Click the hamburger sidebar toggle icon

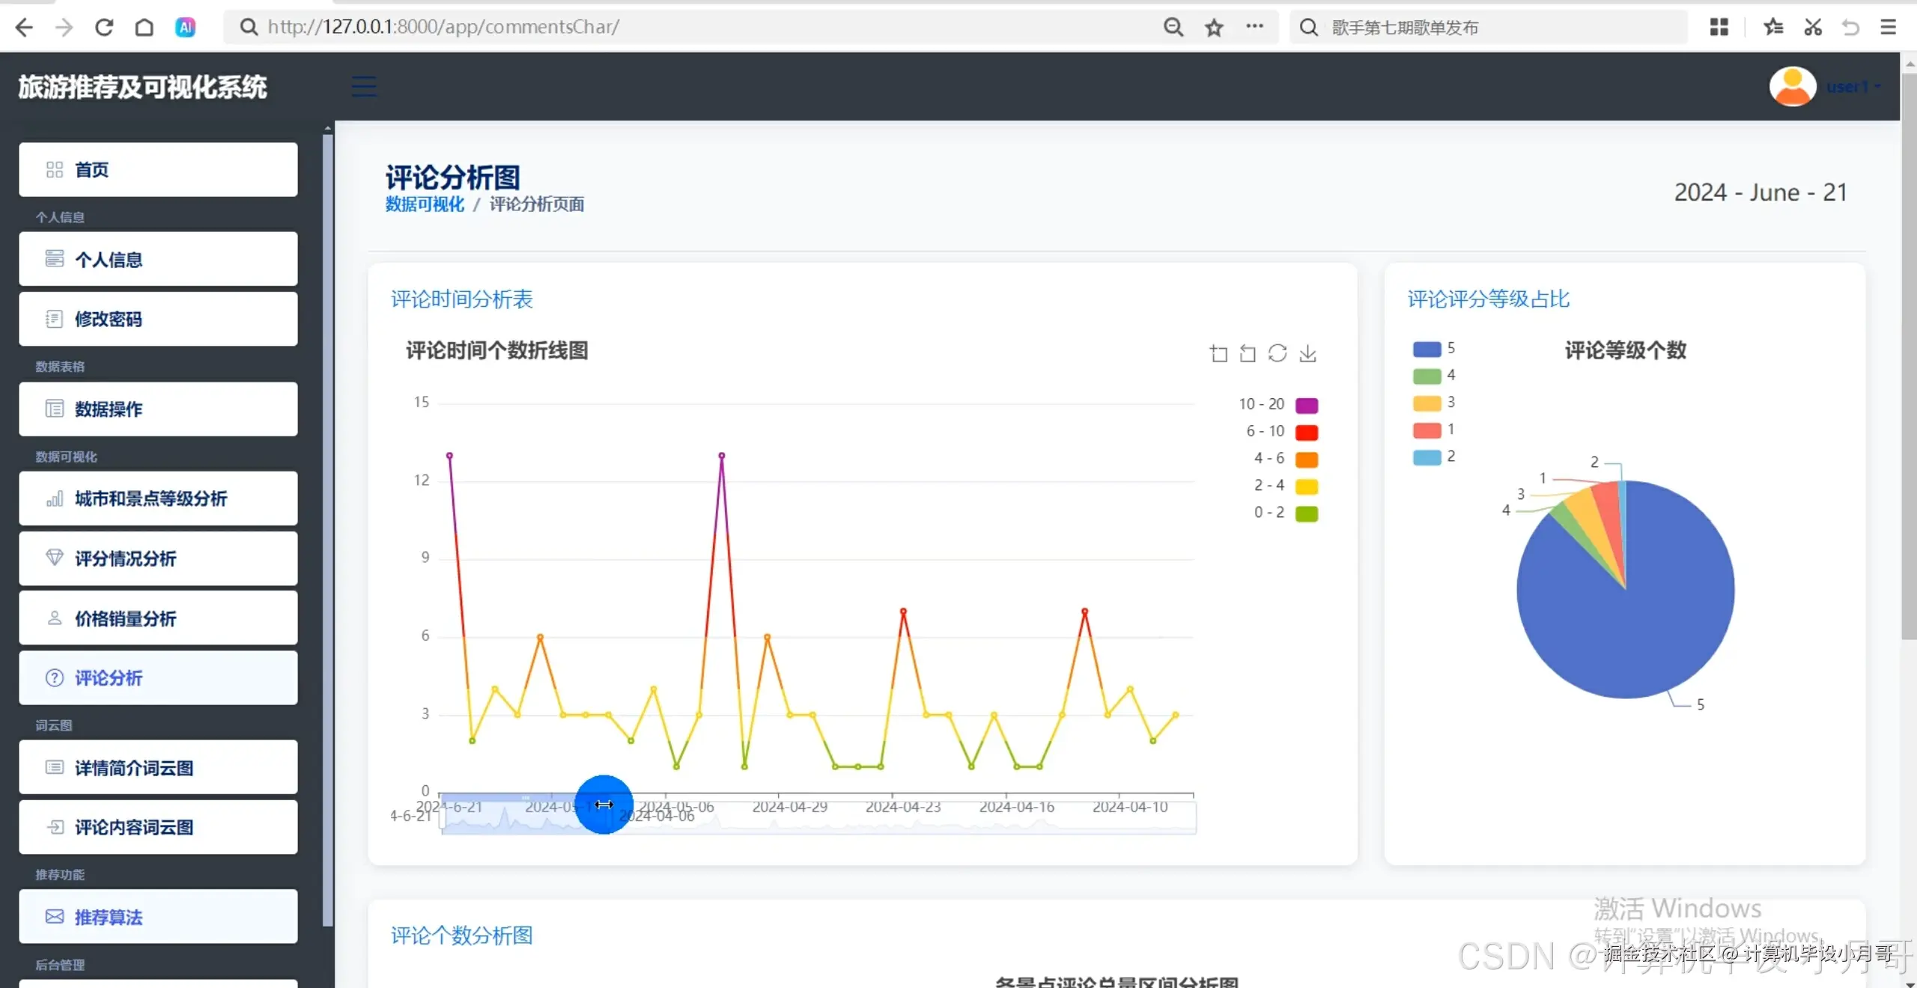point(364,87)
